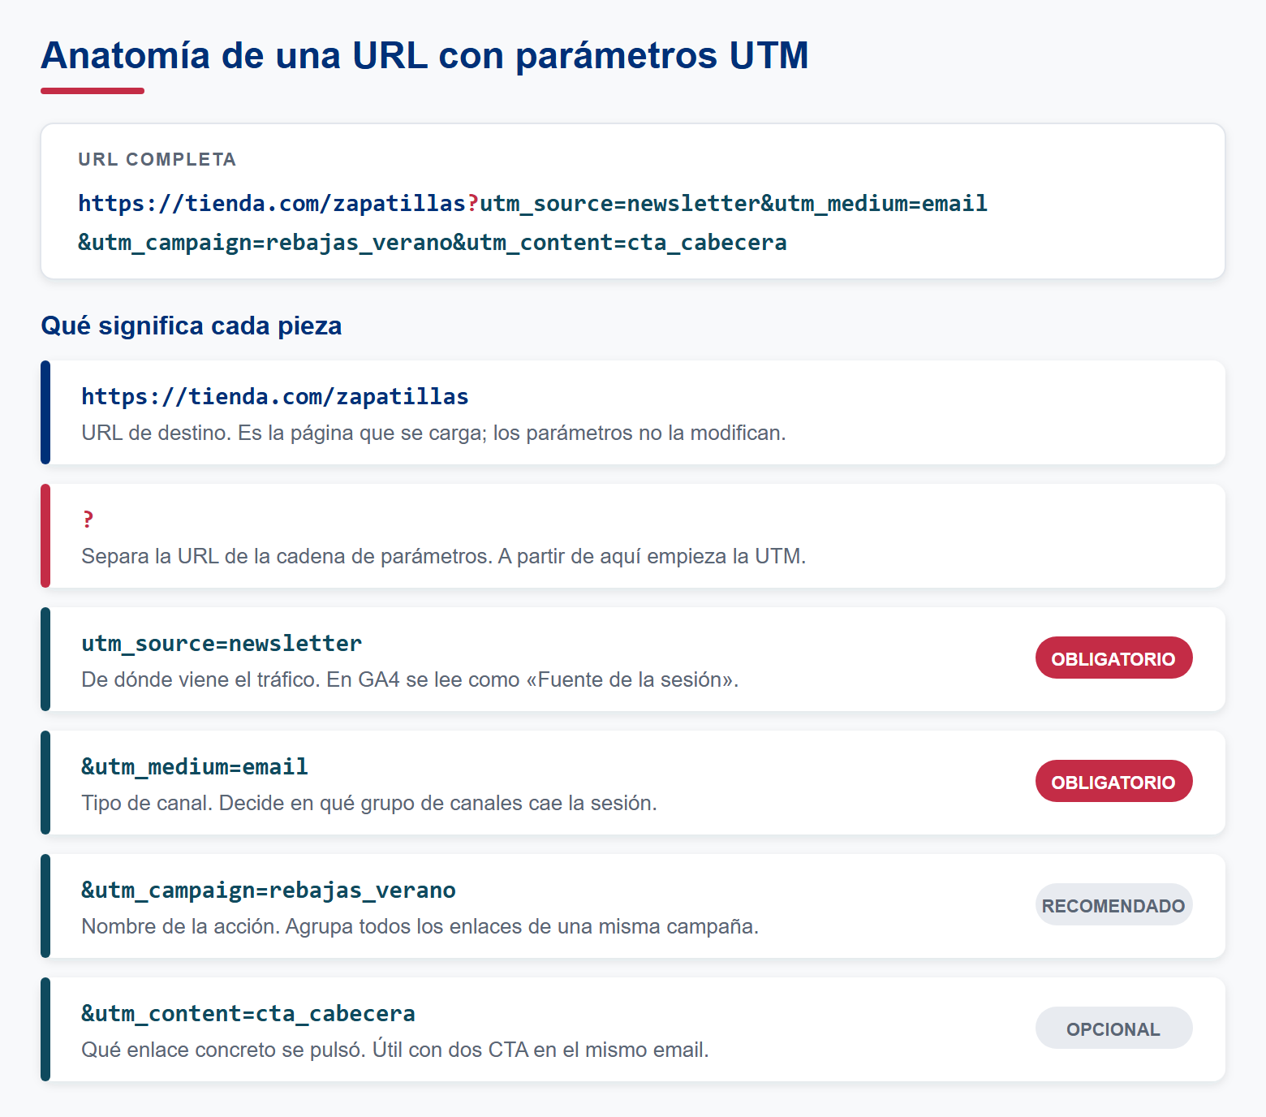Image resolution: width=1266 pixels, height=1117 pixels.
Task: Select the text "Separa la URL de la cadena de parámetros"
Action: (286, 556)
